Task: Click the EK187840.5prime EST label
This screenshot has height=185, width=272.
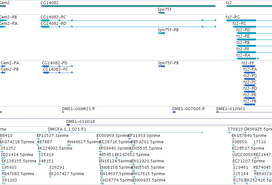Action: point(249,136)
